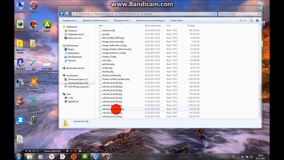Click the address bar refresh button

coord(215,14)
